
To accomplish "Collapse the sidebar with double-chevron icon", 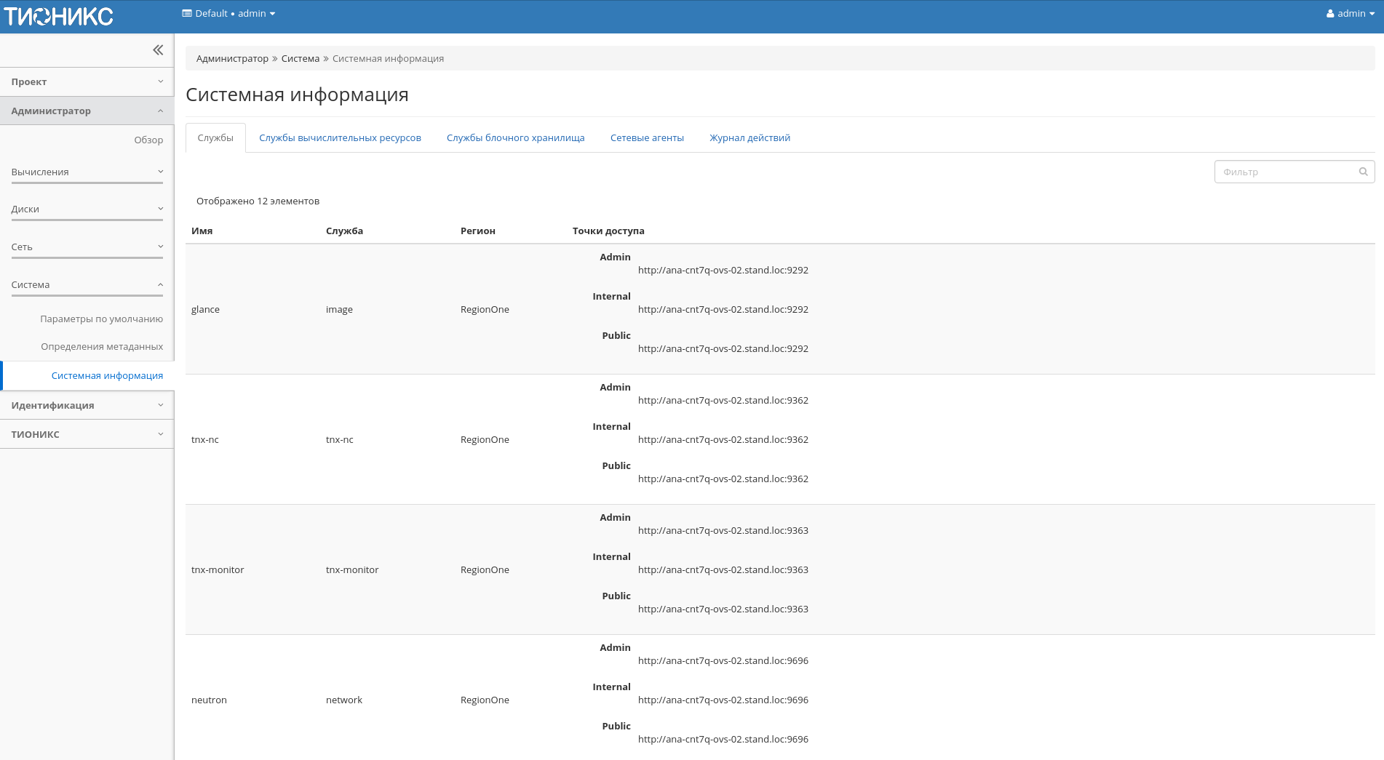I will [x=158, y=50].
